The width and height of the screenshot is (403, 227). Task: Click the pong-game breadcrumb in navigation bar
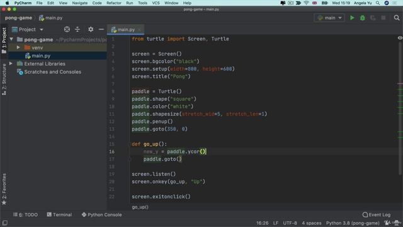(x=18, y=18)
